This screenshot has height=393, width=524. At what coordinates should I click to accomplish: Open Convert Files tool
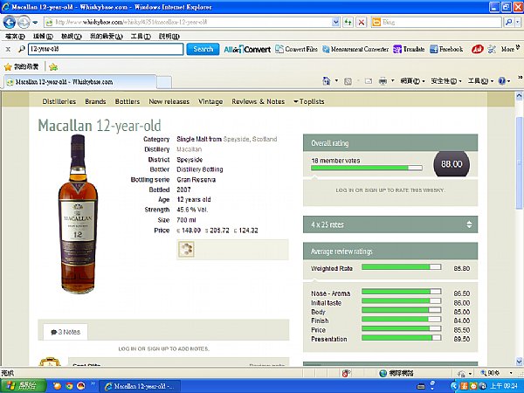[x=296, y=49]
